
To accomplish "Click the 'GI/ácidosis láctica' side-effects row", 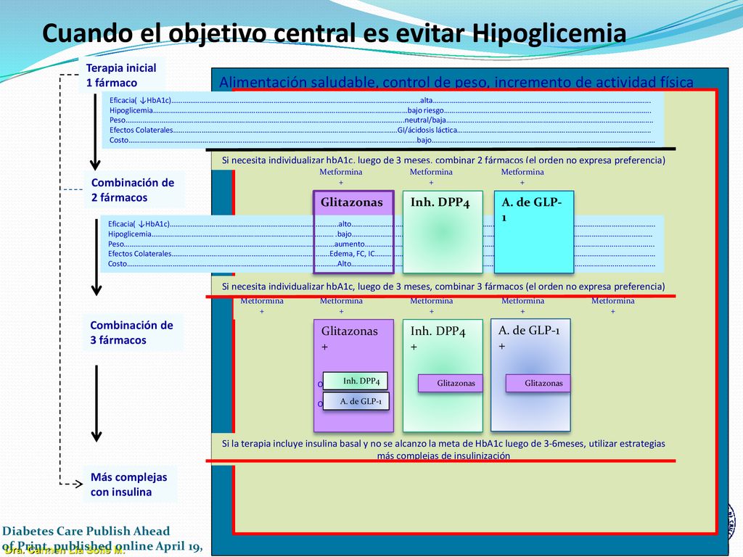I will pos(380,131).
